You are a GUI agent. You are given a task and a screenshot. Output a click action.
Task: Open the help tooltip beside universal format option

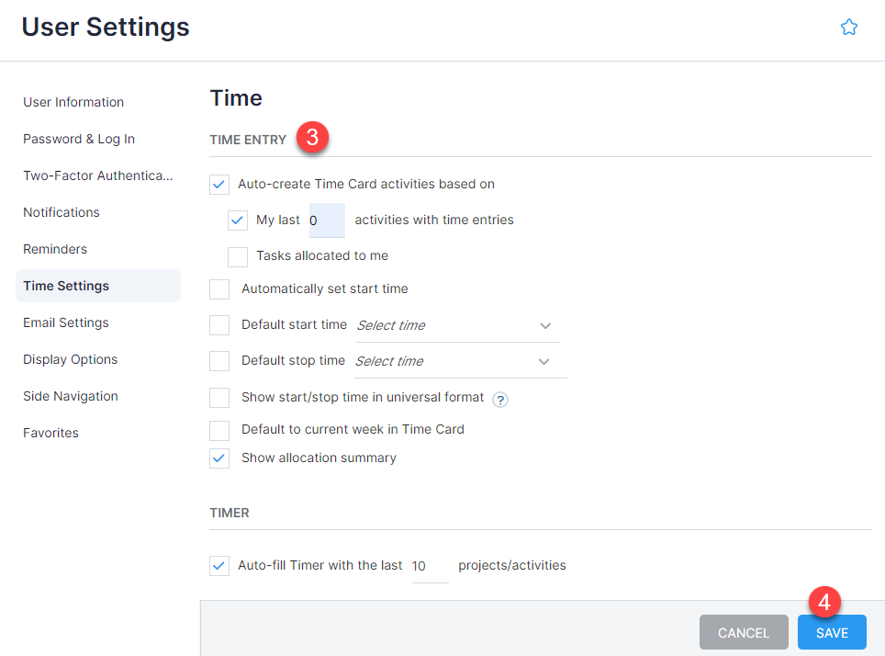pyautogui.click(x=500, y=398)
